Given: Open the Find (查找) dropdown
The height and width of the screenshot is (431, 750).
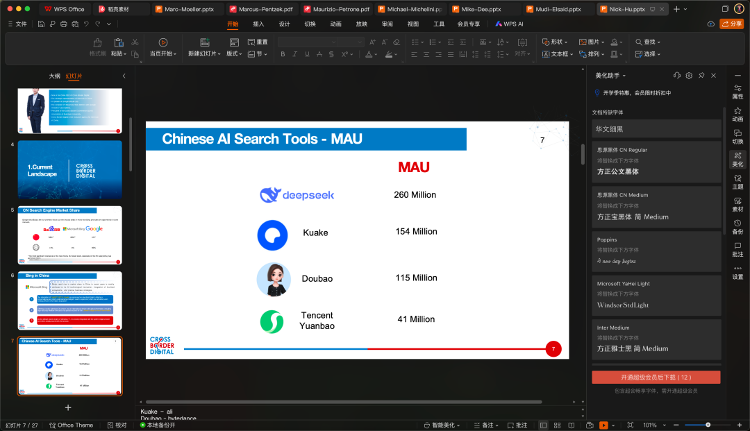Looking at the screenshot, I should coord(648,42).
